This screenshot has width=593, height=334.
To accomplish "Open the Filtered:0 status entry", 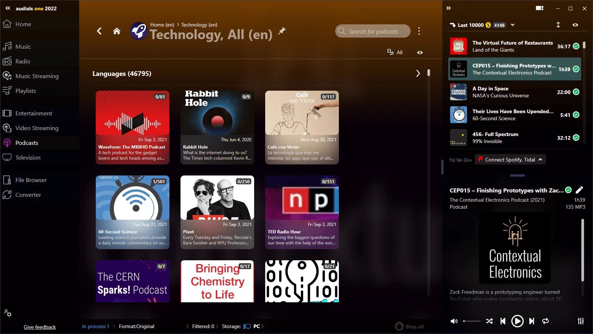I will (x=203, y=326).
